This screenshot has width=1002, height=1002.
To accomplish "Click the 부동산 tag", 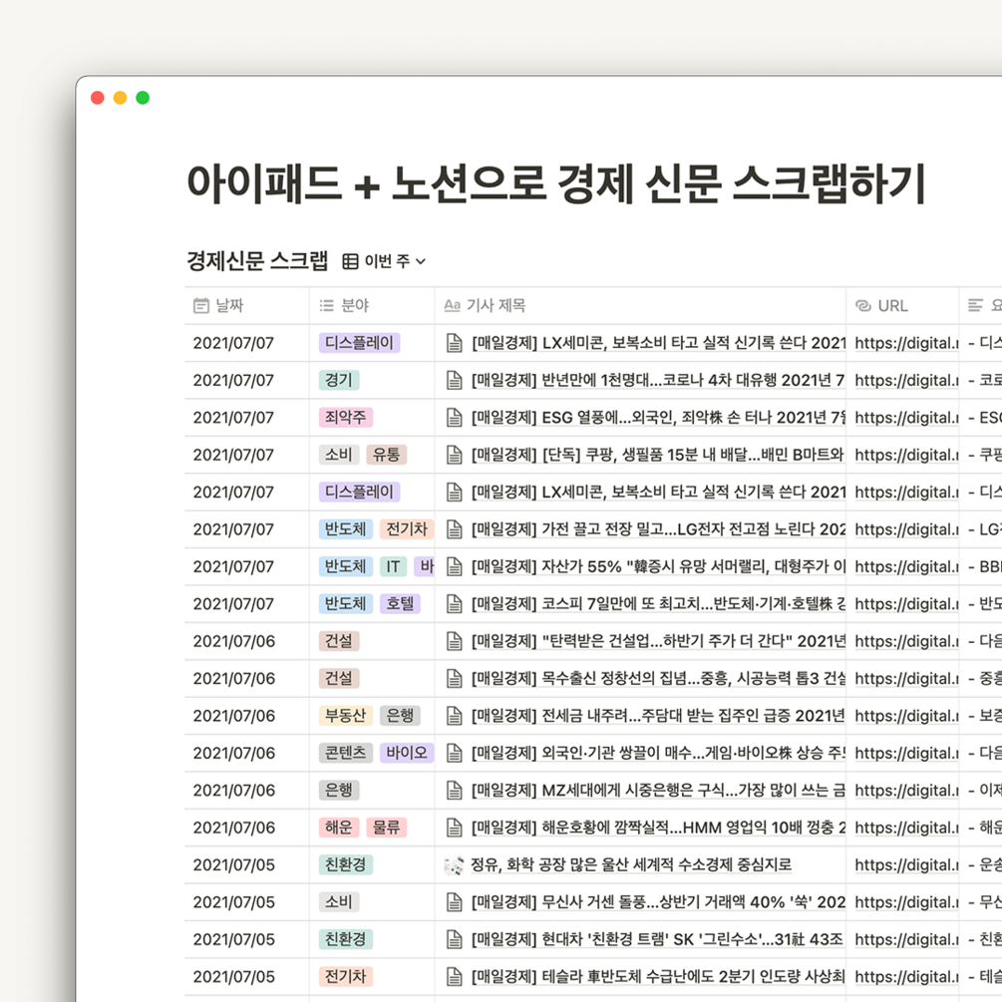I will point(346,715).
